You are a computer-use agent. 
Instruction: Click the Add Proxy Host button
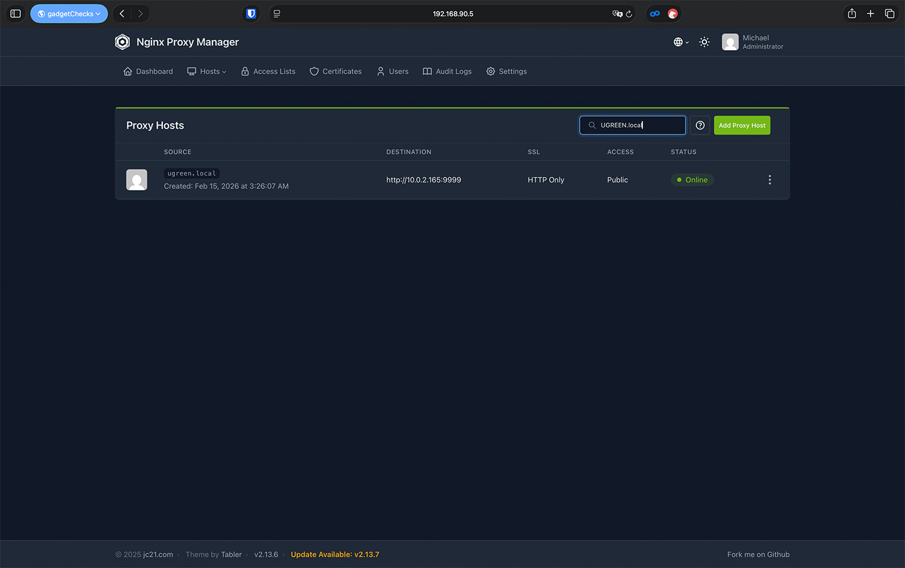(x=741, y=126)
